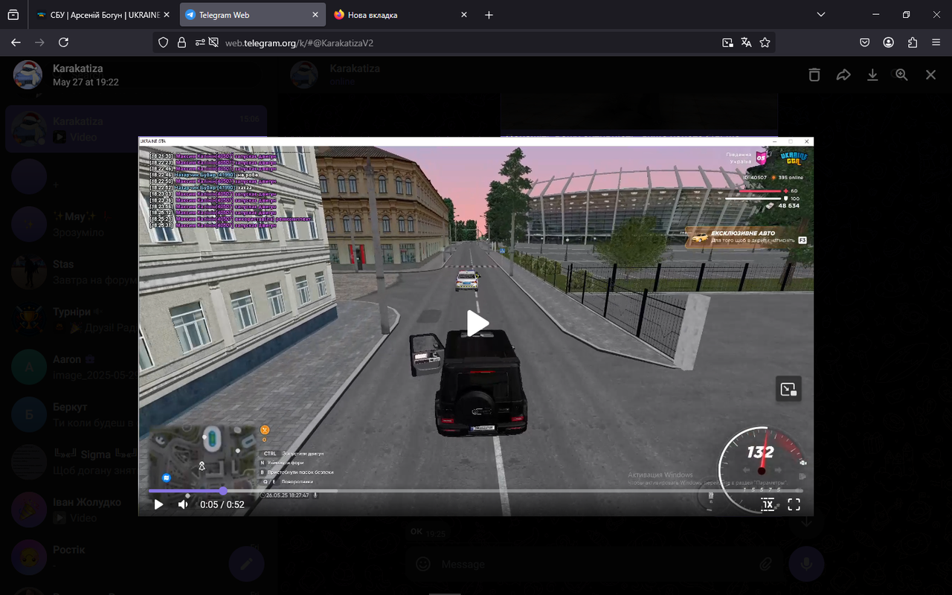Switch to the Нова вкладка tab

click(402, 15)
